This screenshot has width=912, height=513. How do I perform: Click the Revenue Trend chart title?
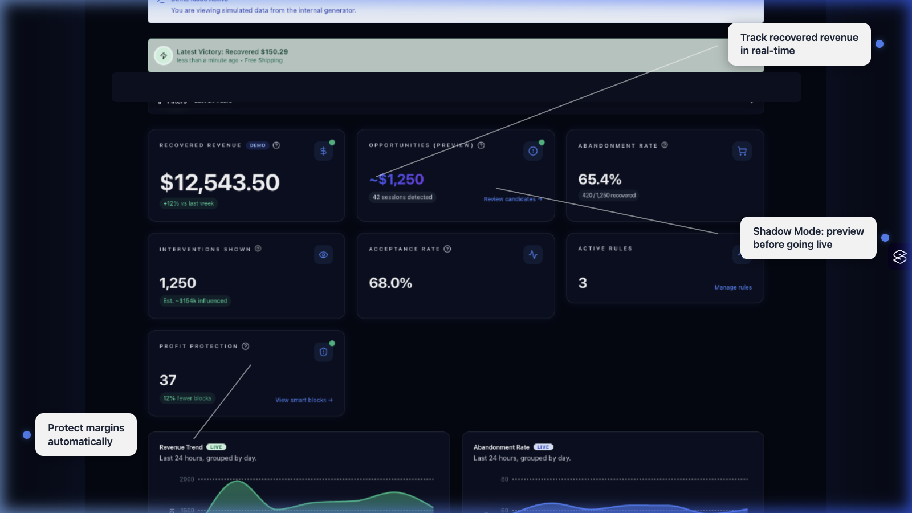181,447
